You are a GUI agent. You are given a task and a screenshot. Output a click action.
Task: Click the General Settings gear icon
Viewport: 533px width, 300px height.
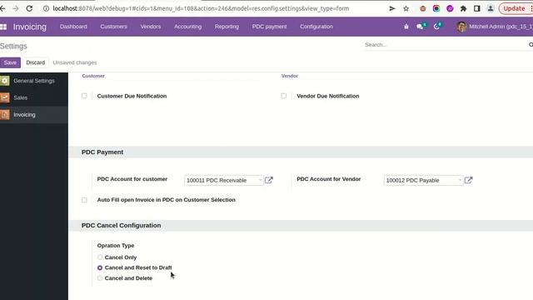point(5,81)
